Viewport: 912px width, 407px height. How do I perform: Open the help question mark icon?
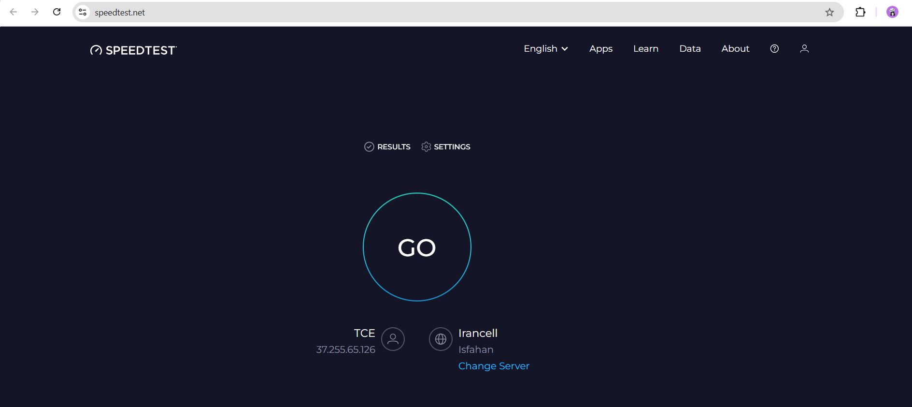pyautogui.click(x=774, y=49)
